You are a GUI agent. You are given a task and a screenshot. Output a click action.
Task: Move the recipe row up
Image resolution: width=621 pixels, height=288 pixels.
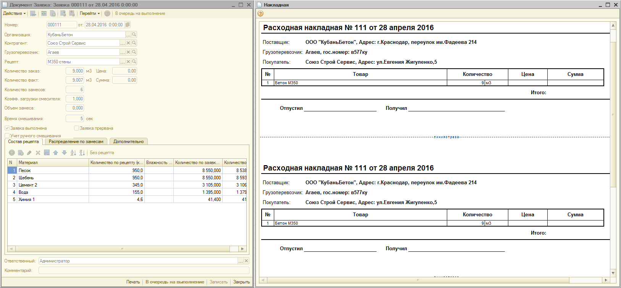point(55,153)
